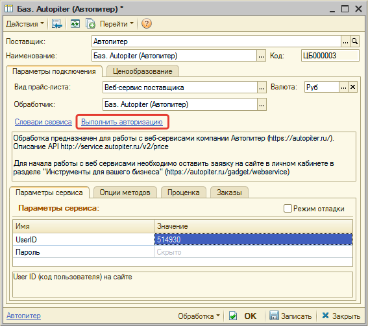Open help via orange question mark icon
368x326 pixels.
click(147, 24)
